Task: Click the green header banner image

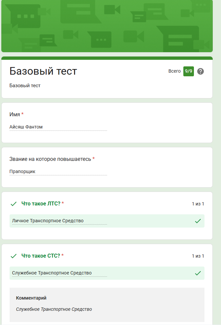Action: point(107,26)
